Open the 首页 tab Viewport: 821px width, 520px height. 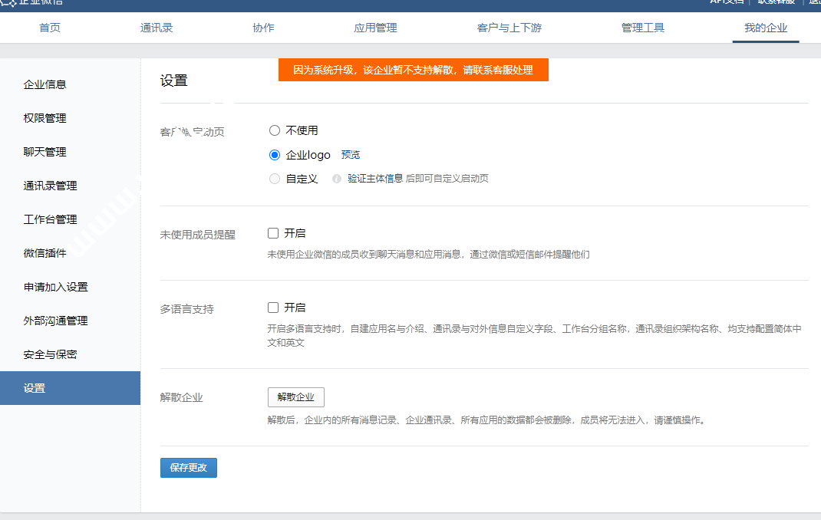tap(50, 28)
